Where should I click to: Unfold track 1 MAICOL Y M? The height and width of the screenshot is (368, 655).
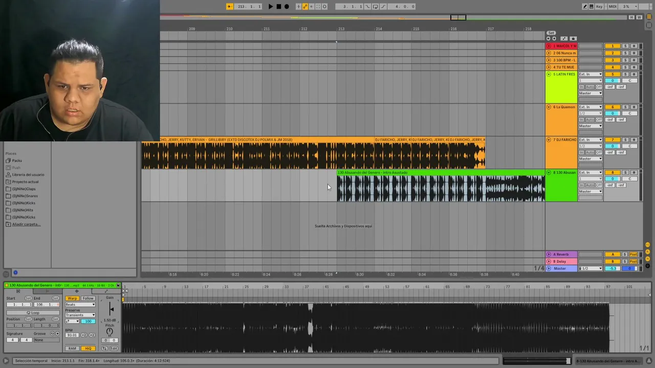(549, 46)
